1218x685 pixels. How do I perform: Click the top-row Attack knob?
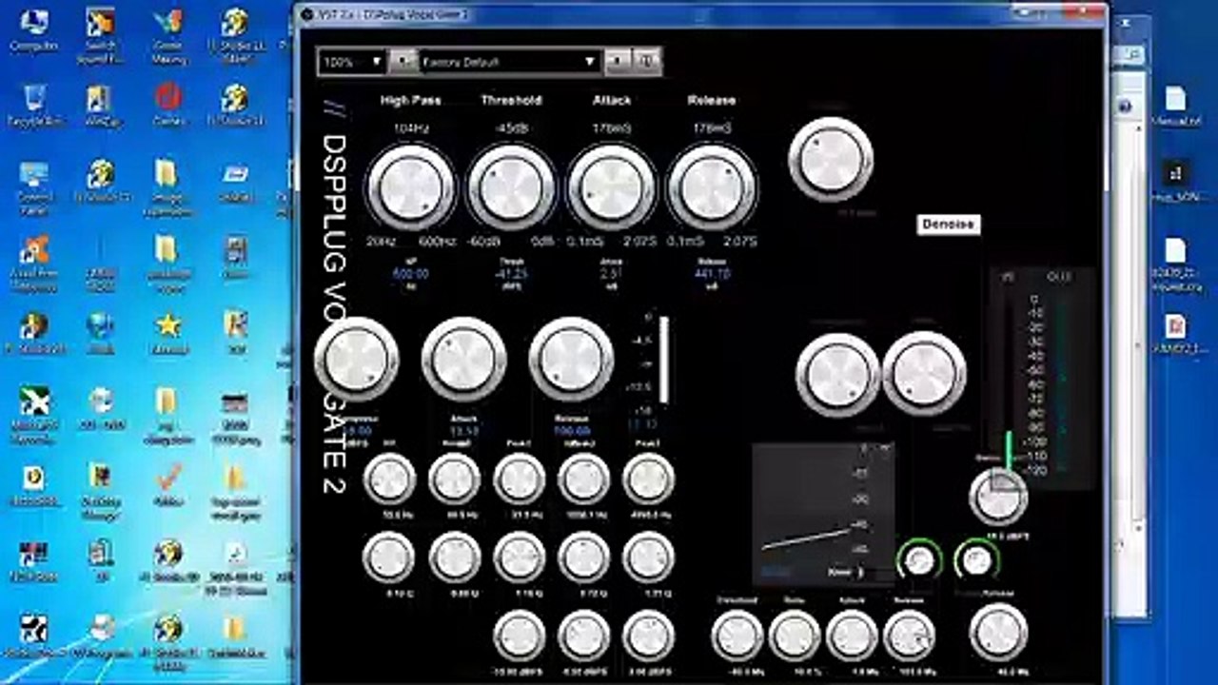(x=611, y=186)
